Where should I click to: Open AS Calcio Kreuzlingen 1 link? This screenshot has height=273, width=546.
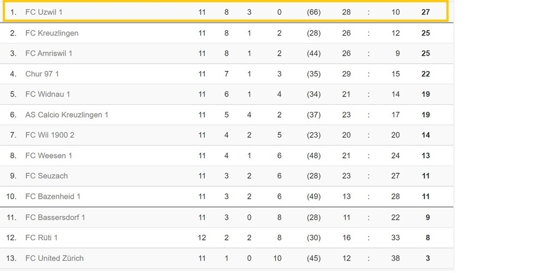tap(67, 115)
